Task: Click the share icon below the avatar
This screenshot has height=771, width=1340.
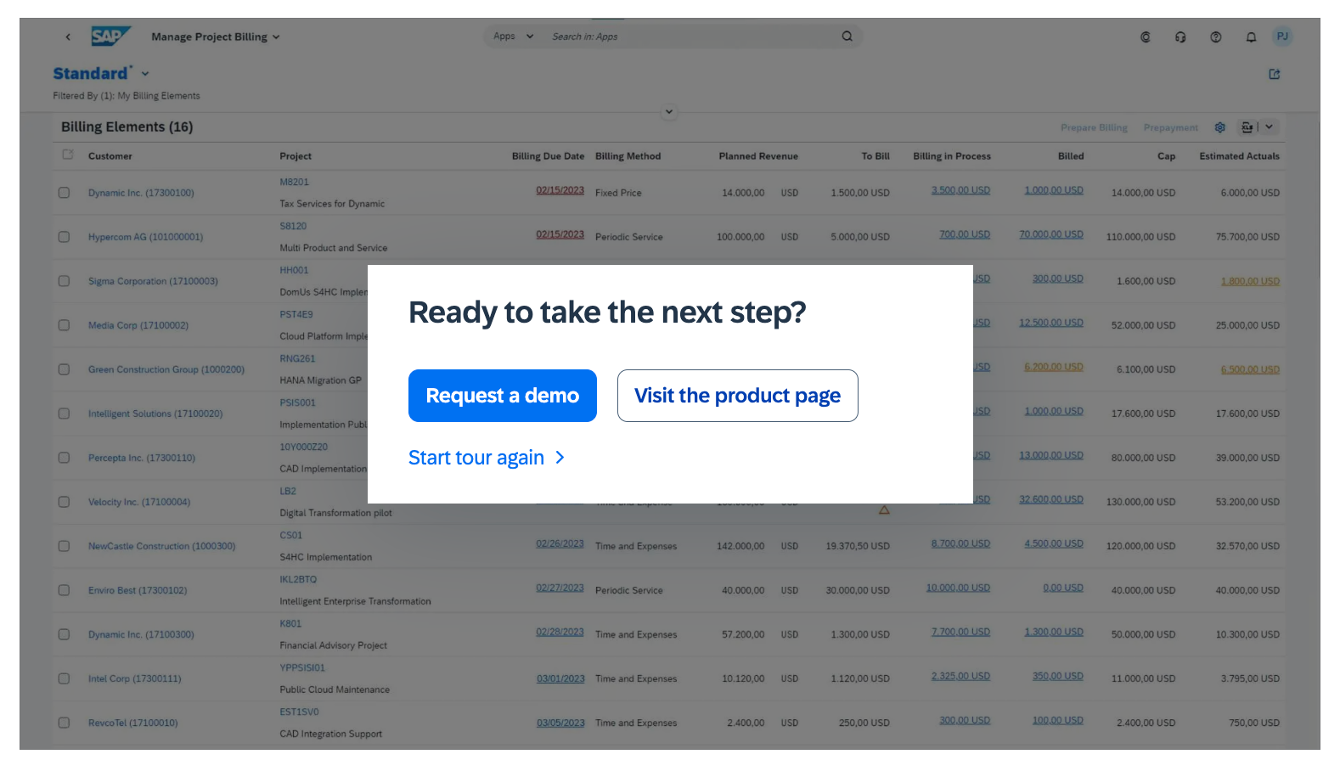Action: pos(1275,75)
